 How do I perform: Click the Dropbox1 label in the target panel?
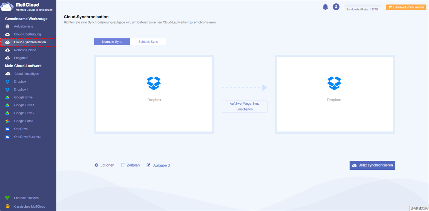[335, 100]
